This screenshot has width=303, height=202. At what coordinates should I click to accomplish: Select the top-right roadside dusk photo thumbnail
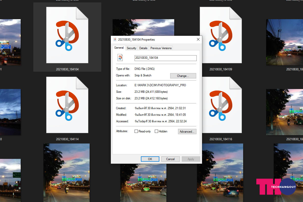285,42
